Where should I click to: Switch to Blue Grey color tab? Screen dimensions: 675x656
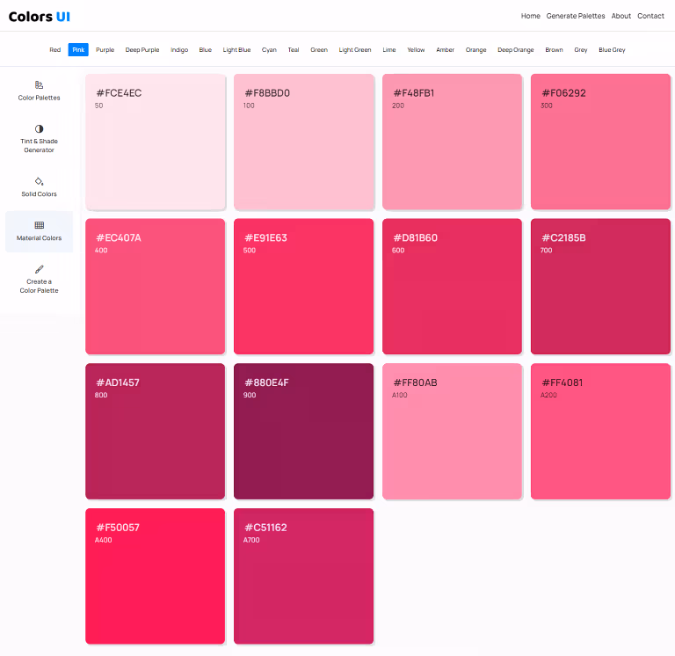click(x=612, y=50)
